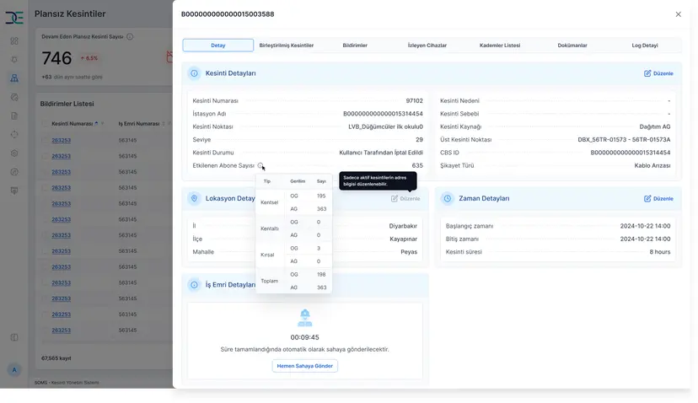Click the edit pencil icon beside Kesinti Detayları Düzenle
Screen dimensions: 698x403
(647, 73)
